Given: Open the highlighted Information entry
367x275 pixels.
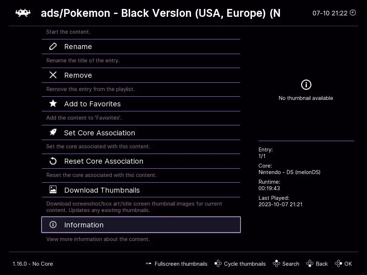Looking at the screenshot, I should coord(141,225).
